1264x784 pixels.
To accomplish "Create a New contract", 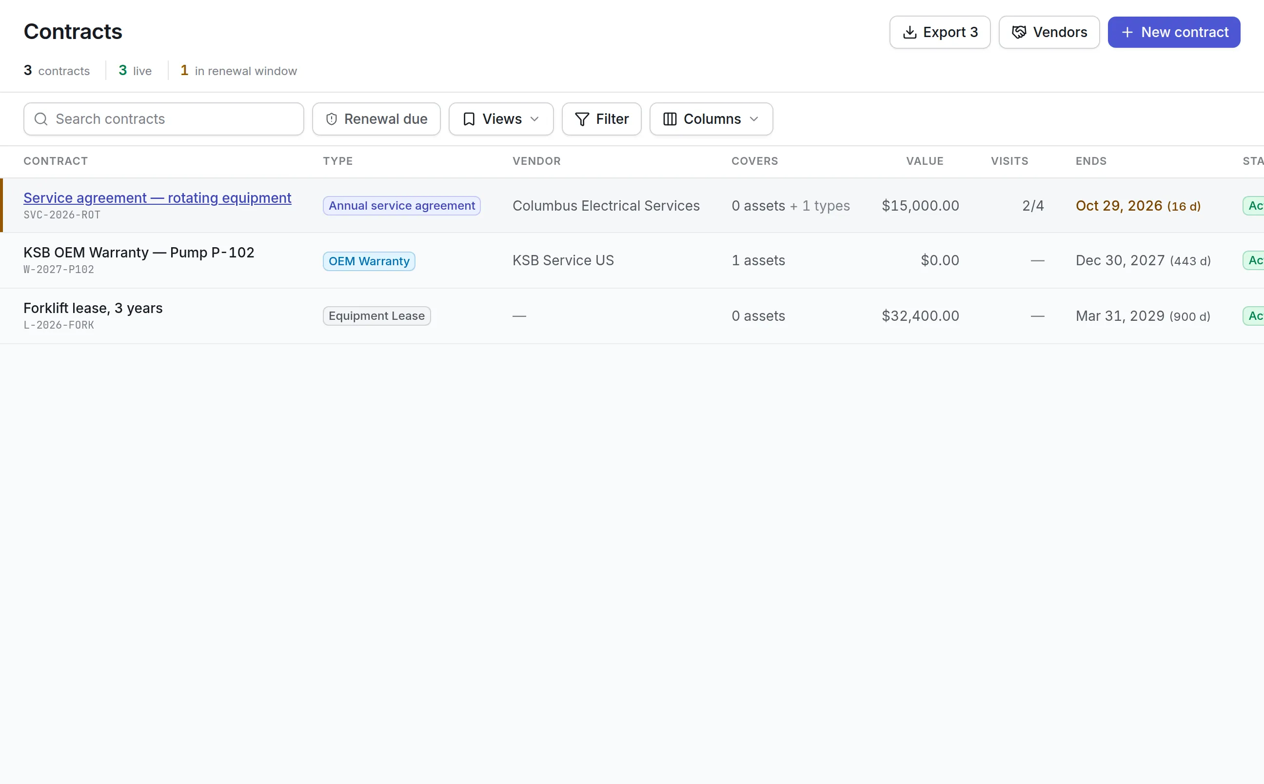I will click(1174, 32).
